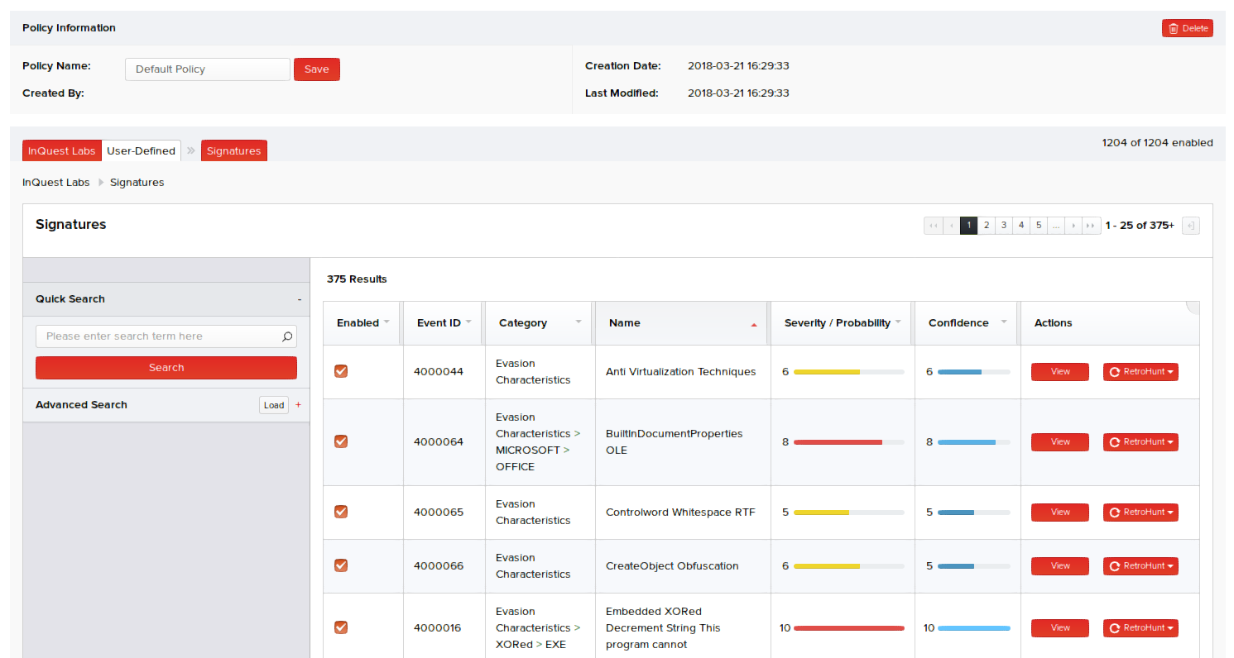The image size is (1234, 658).
Task: Open RetroHunt dropdown for BuiltInDocumentProperties OLE
Action: 1140,442
